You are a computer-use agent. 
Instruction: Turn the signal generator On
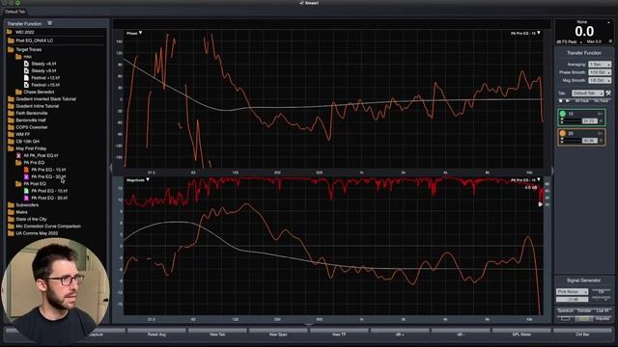tap(601, 292)
